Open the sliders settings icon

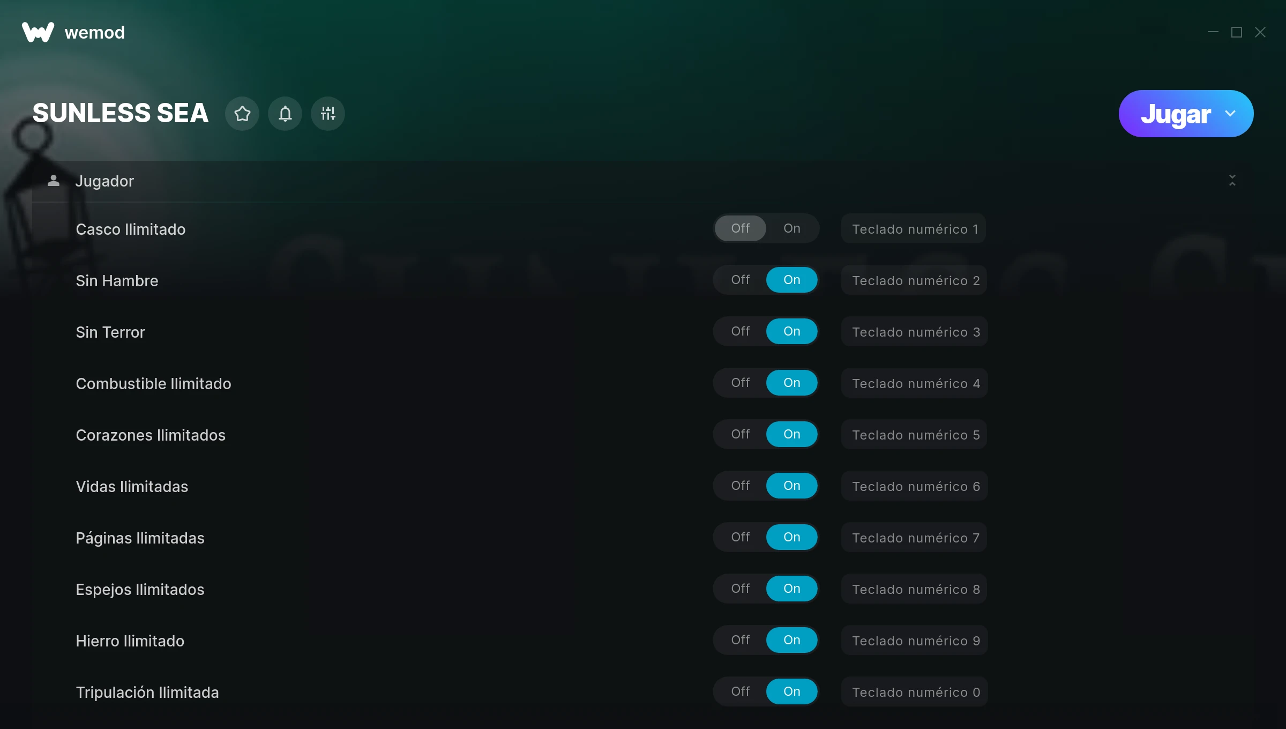coord(328,114)
